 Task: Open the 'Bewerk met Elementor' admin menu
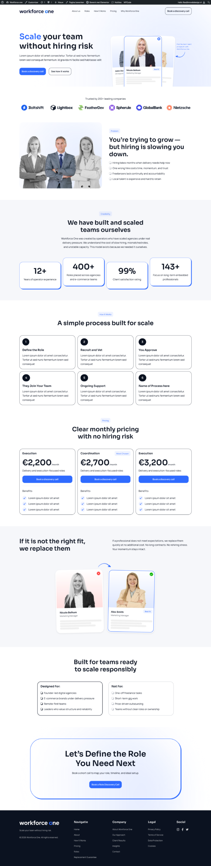[98, 2]
